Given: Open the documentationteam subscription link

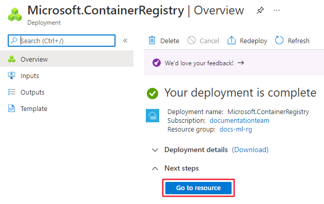Looking at the screenshot, I should click(239, 120).
